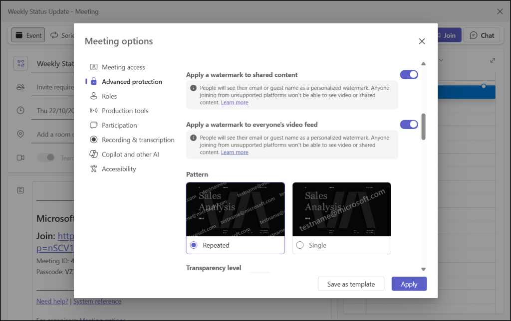
Task: Open the Meeting access section
Action: click(123, 67)
